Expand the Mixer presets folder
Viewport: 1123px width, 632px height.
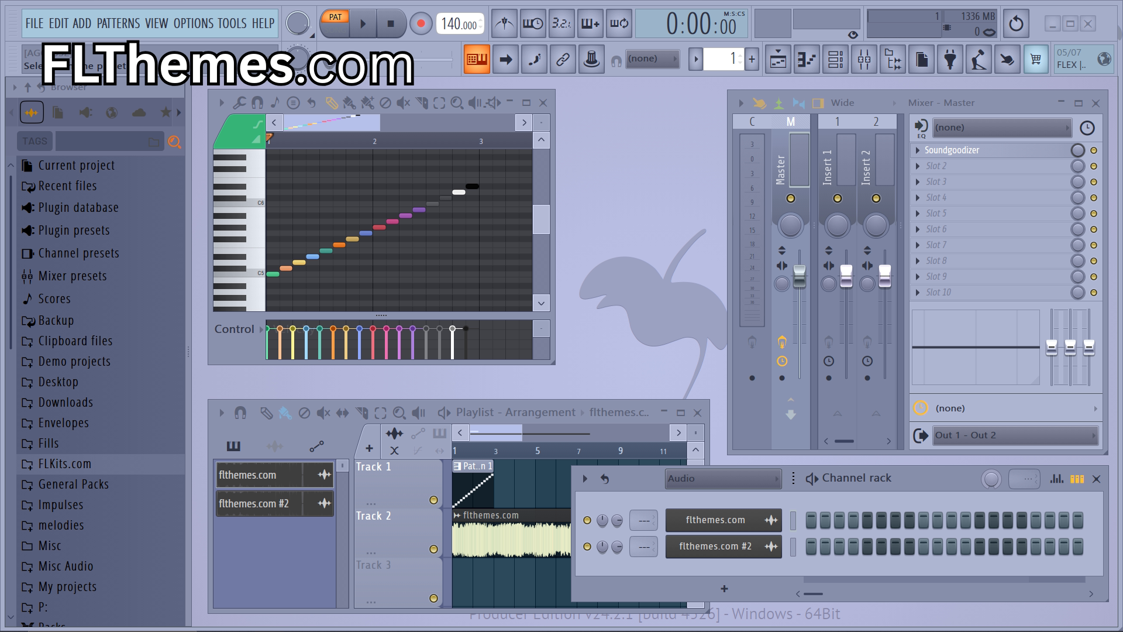pyautogui.click(x=73, y=276)
